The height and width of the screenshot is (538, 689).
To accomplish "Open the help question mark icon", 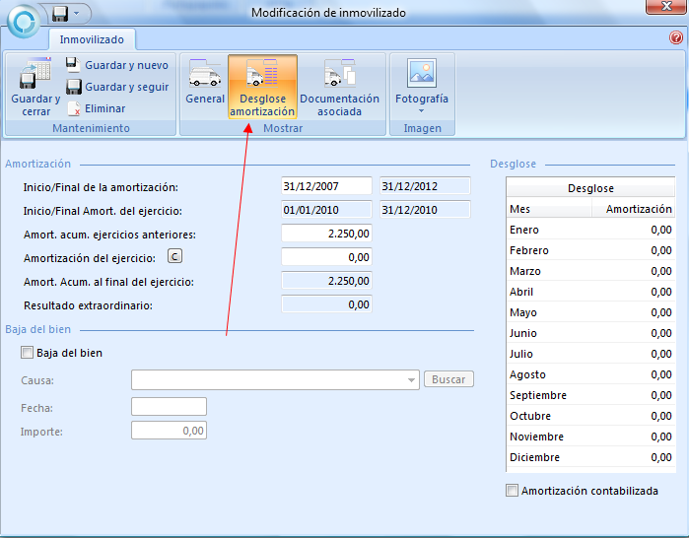I will 676,38.
